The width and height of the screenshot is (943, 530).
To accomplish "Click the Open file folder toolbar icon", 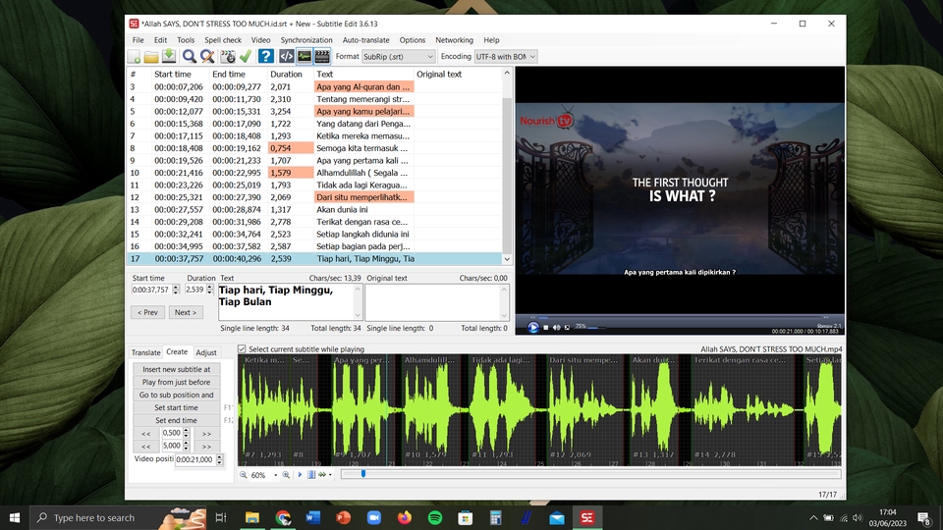I will point(151,57).
